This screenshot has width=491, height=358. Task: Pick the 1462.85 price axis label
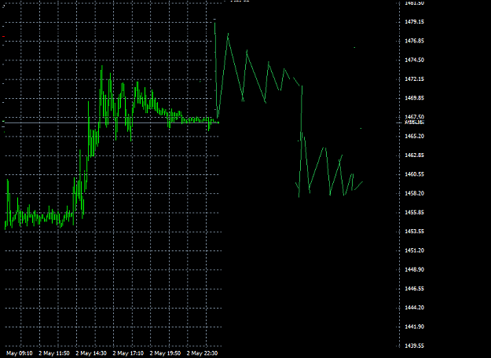coord(414,155)
